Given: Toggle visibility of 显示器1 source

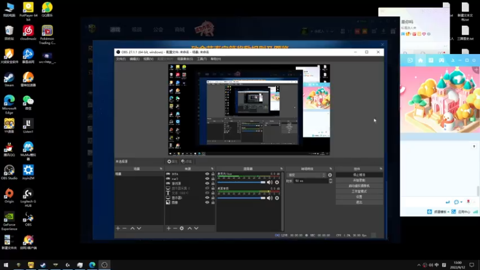Looking at the screenshot, I should (x=207, y=198).
